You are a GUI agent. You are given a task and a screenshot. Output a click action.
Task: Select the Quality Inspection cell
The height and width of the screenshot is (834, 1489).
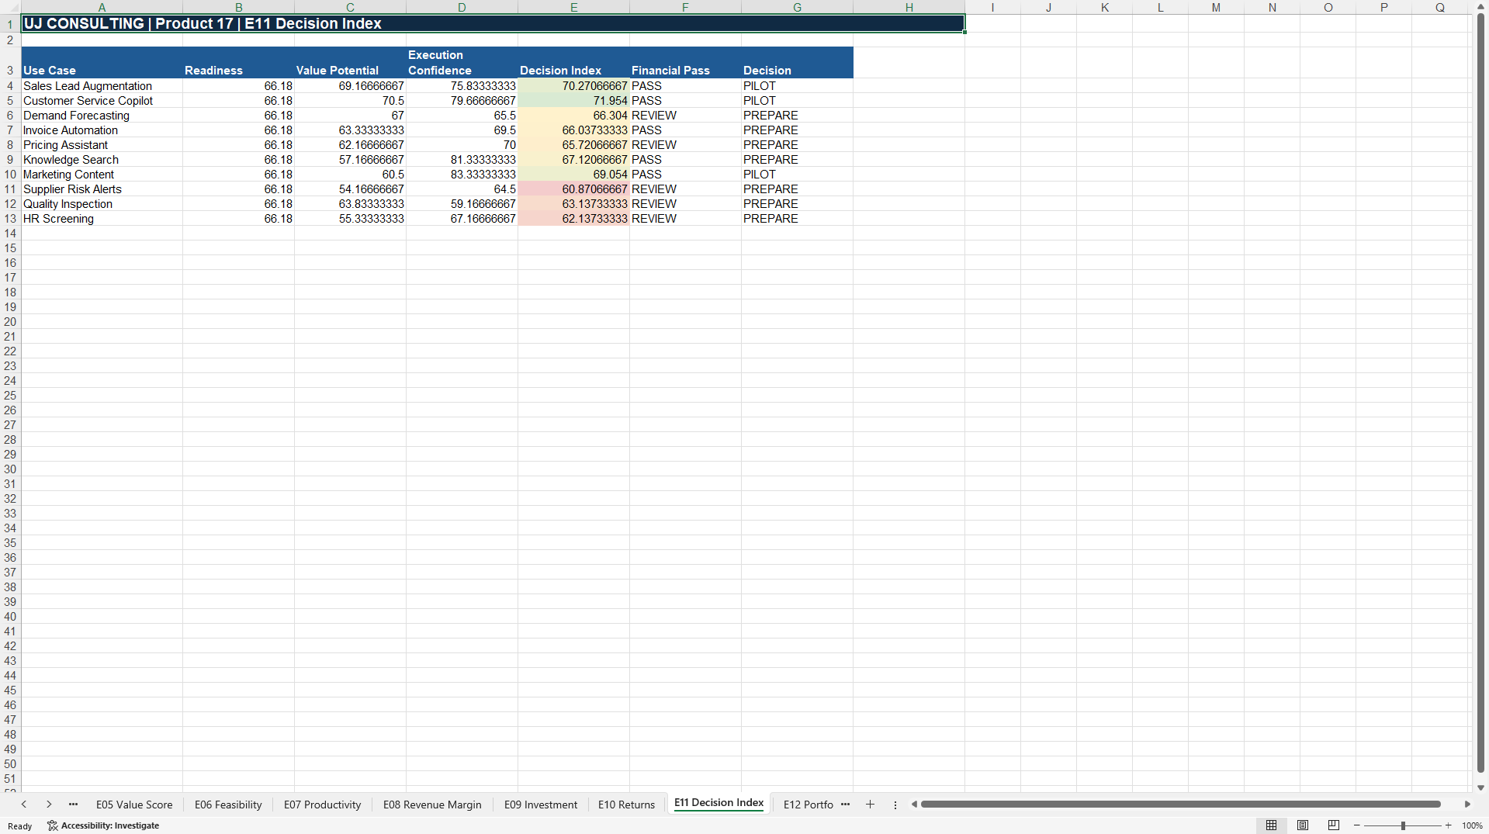[102, 204]
